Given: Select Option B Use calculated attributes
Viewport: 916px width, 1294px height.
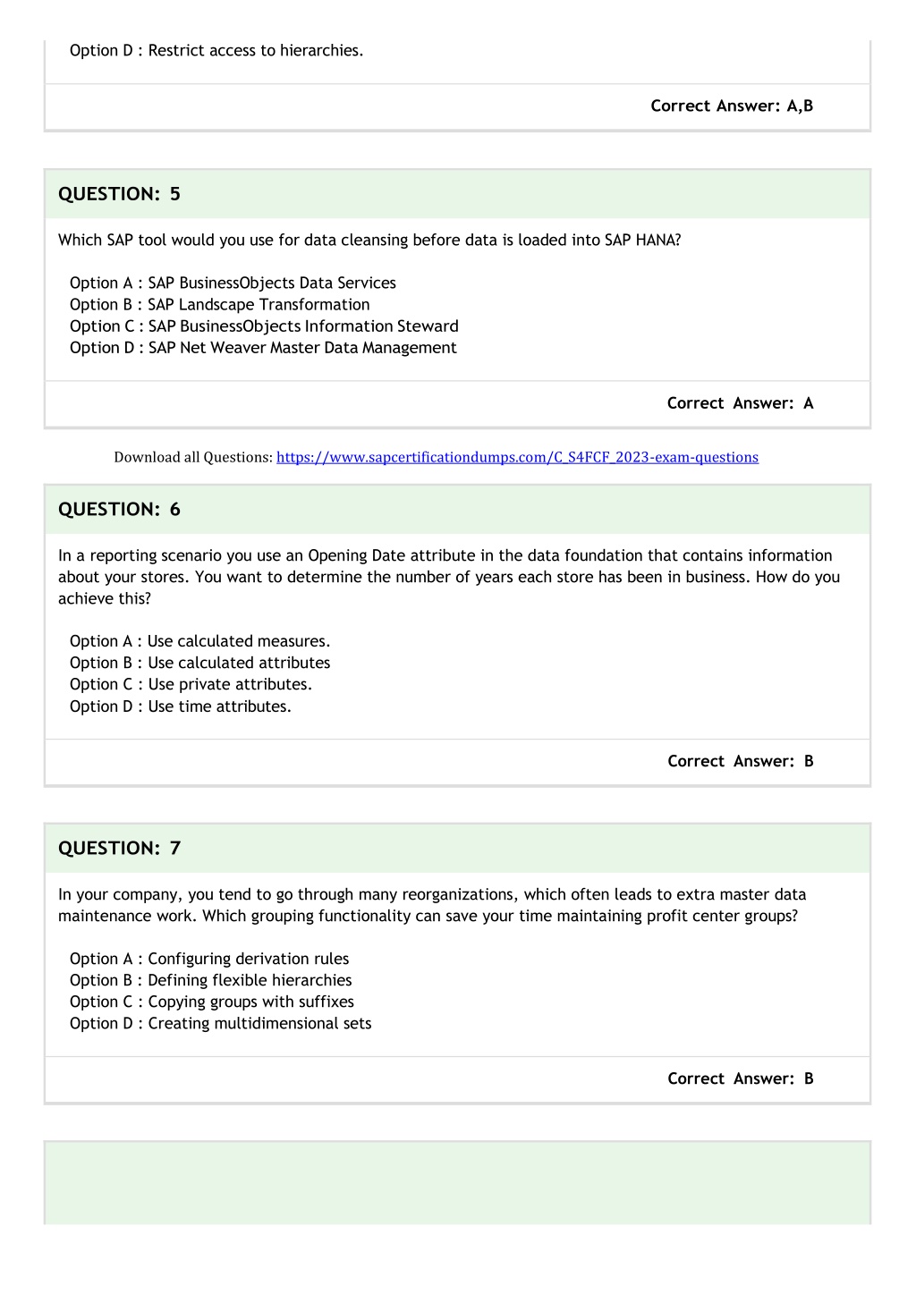Looking at the screenshot, I should [200, 663].
